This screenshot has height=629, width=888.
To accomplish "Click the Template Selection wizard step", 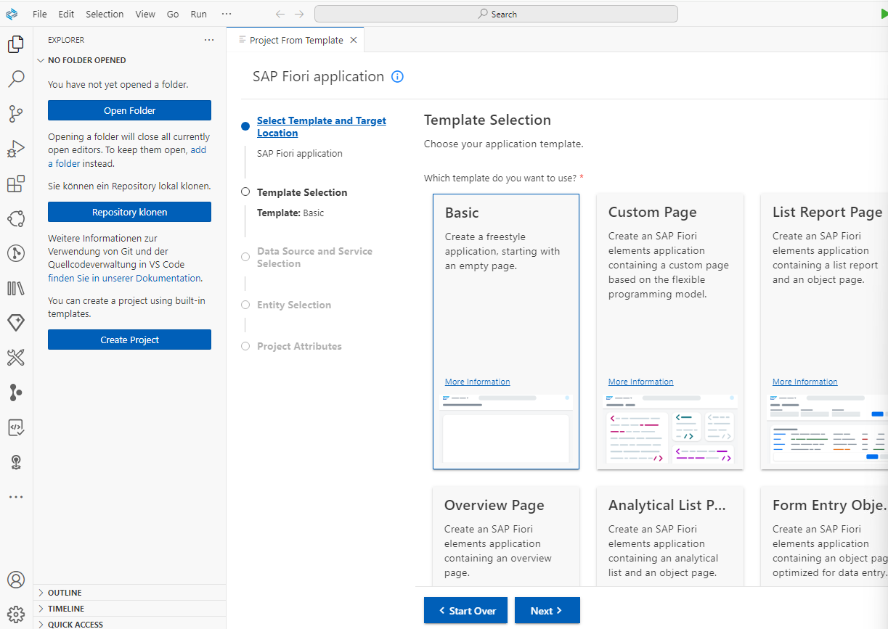I will tap(302, 192).
